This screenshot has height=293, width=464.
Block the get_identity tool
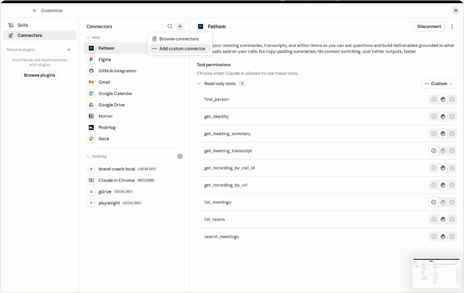[452, 117]
